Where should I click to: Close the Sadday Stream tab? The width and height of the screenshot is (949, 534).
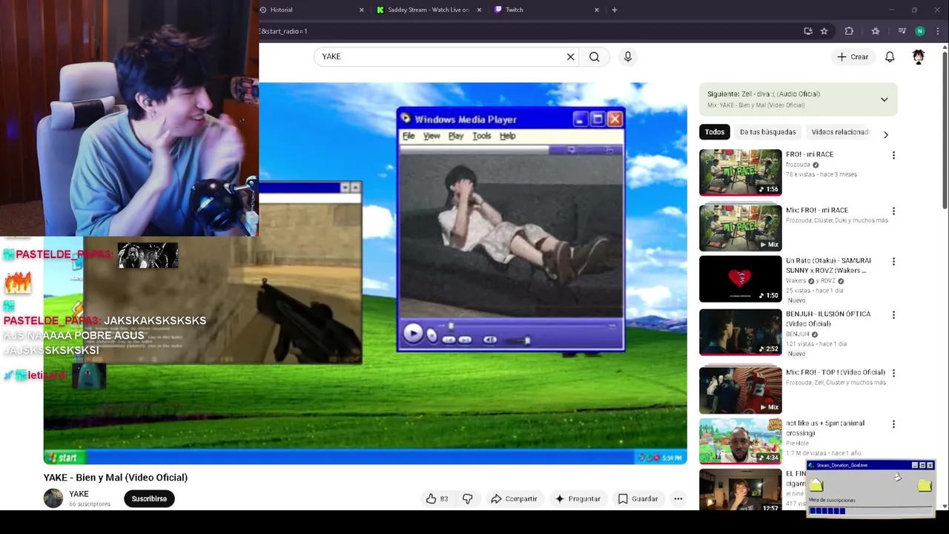coord(479,10)
